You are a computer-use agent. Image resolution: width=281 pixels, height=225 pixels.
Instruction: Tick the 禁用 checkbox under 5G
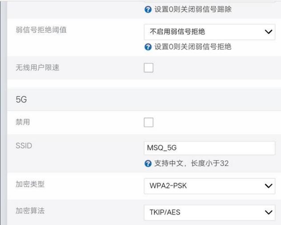coord(149,122)
